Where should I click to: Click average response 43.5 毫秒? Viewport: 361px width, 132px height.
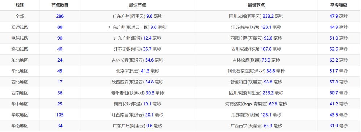pos(339,115)
